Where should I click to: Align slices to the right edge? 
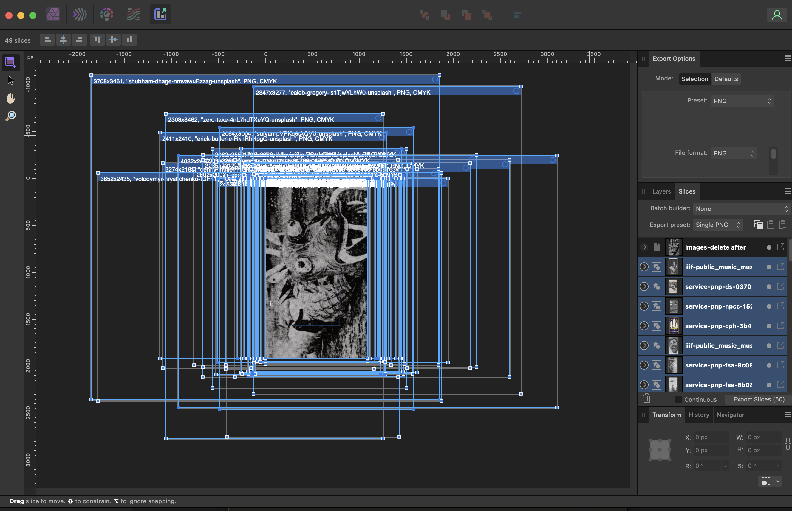[80, 40]
